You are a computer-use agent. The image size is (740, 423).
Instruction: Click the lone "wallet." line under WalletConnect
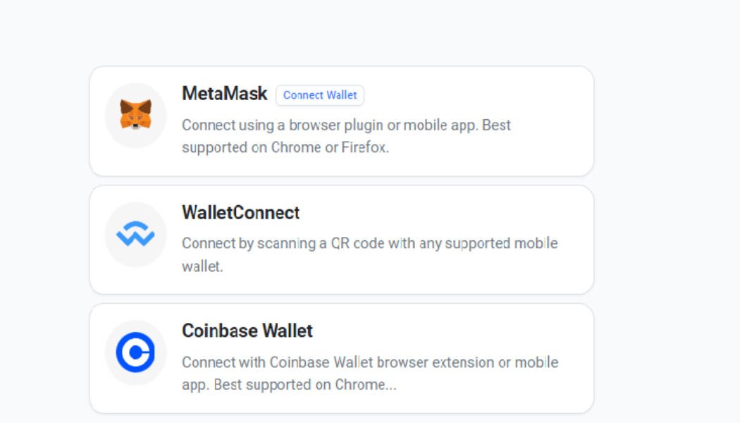tap(202, 266)
